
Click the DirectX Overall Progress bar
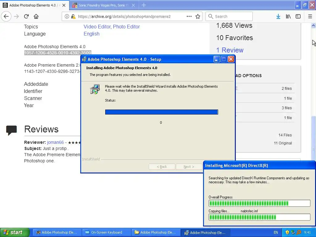coord(259,203)
